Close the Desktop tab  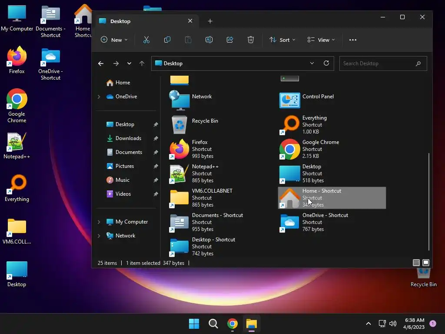coord(190,21)
